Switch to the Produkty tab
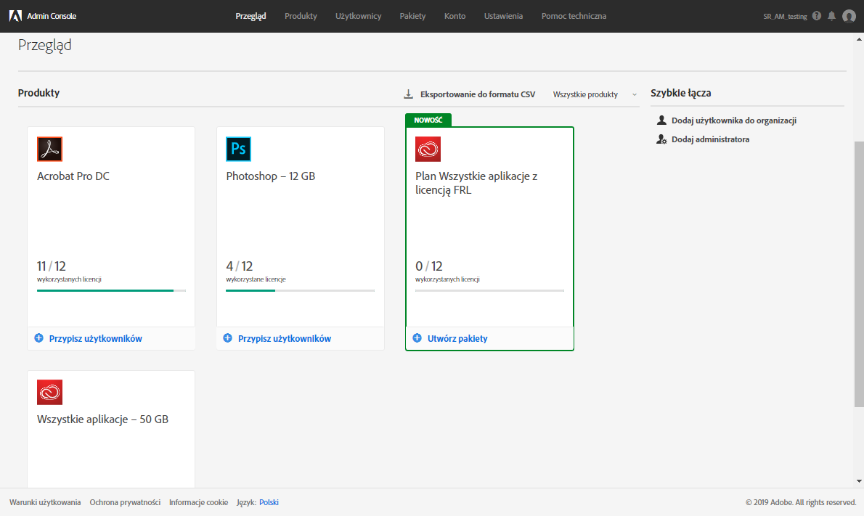Screen dimensions: 864x516 [301, 15]
